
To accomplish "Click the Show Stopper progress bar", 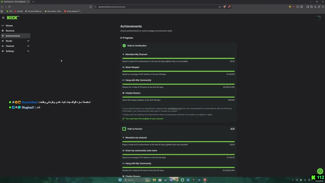I will tap(178, 71).
